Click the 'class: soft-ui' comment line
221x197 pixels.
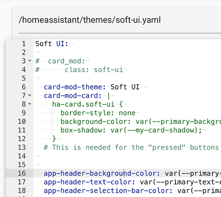pos(94,70)
